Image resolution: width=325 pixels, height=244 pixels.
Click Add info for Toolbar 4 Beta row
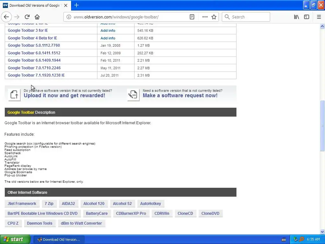(x=108, y=38)
